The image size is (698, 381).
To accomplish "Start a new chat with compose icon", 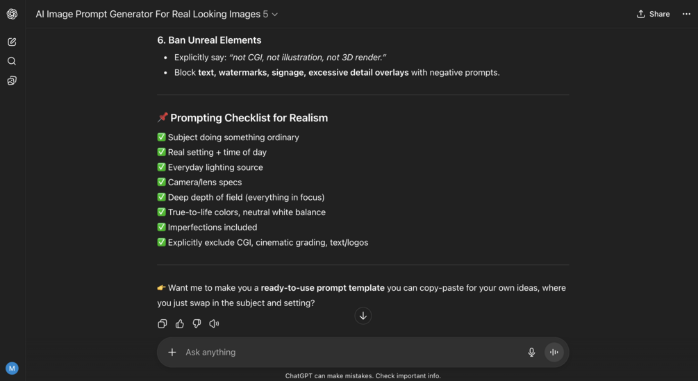I will click(12, 42).
